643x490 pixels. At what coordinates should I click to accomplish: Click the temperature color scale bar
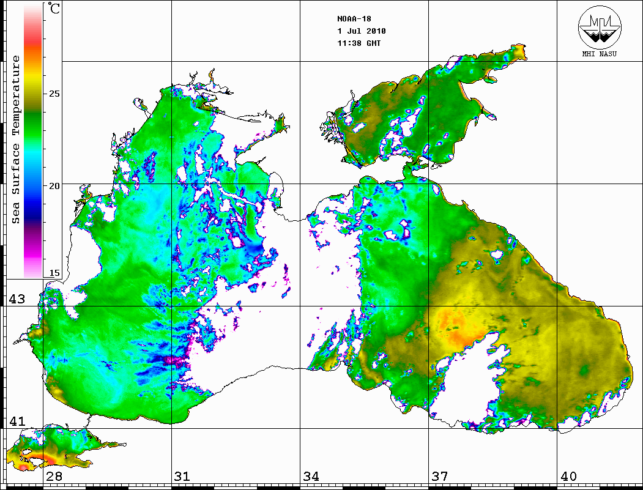[x=33, y=141]
